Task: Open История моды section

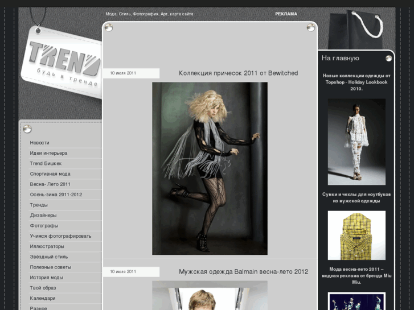Action: tap(47, 278)
